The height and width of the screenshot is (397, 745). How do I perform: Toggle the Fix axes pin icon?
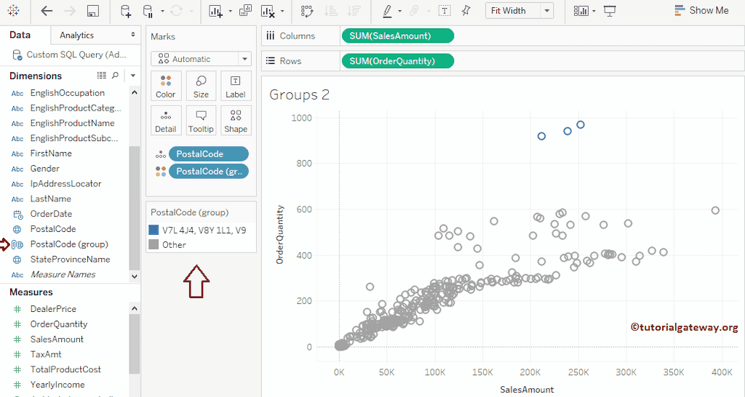click(466, 11)
